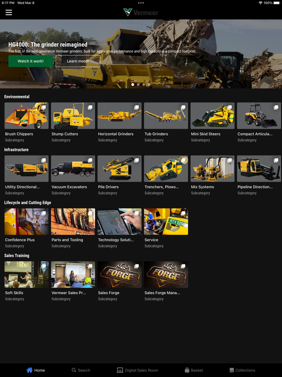Open the Trenchers, Plows thumbnail
The height and width of the screenshot is (377, 282).
coord(166,169)
